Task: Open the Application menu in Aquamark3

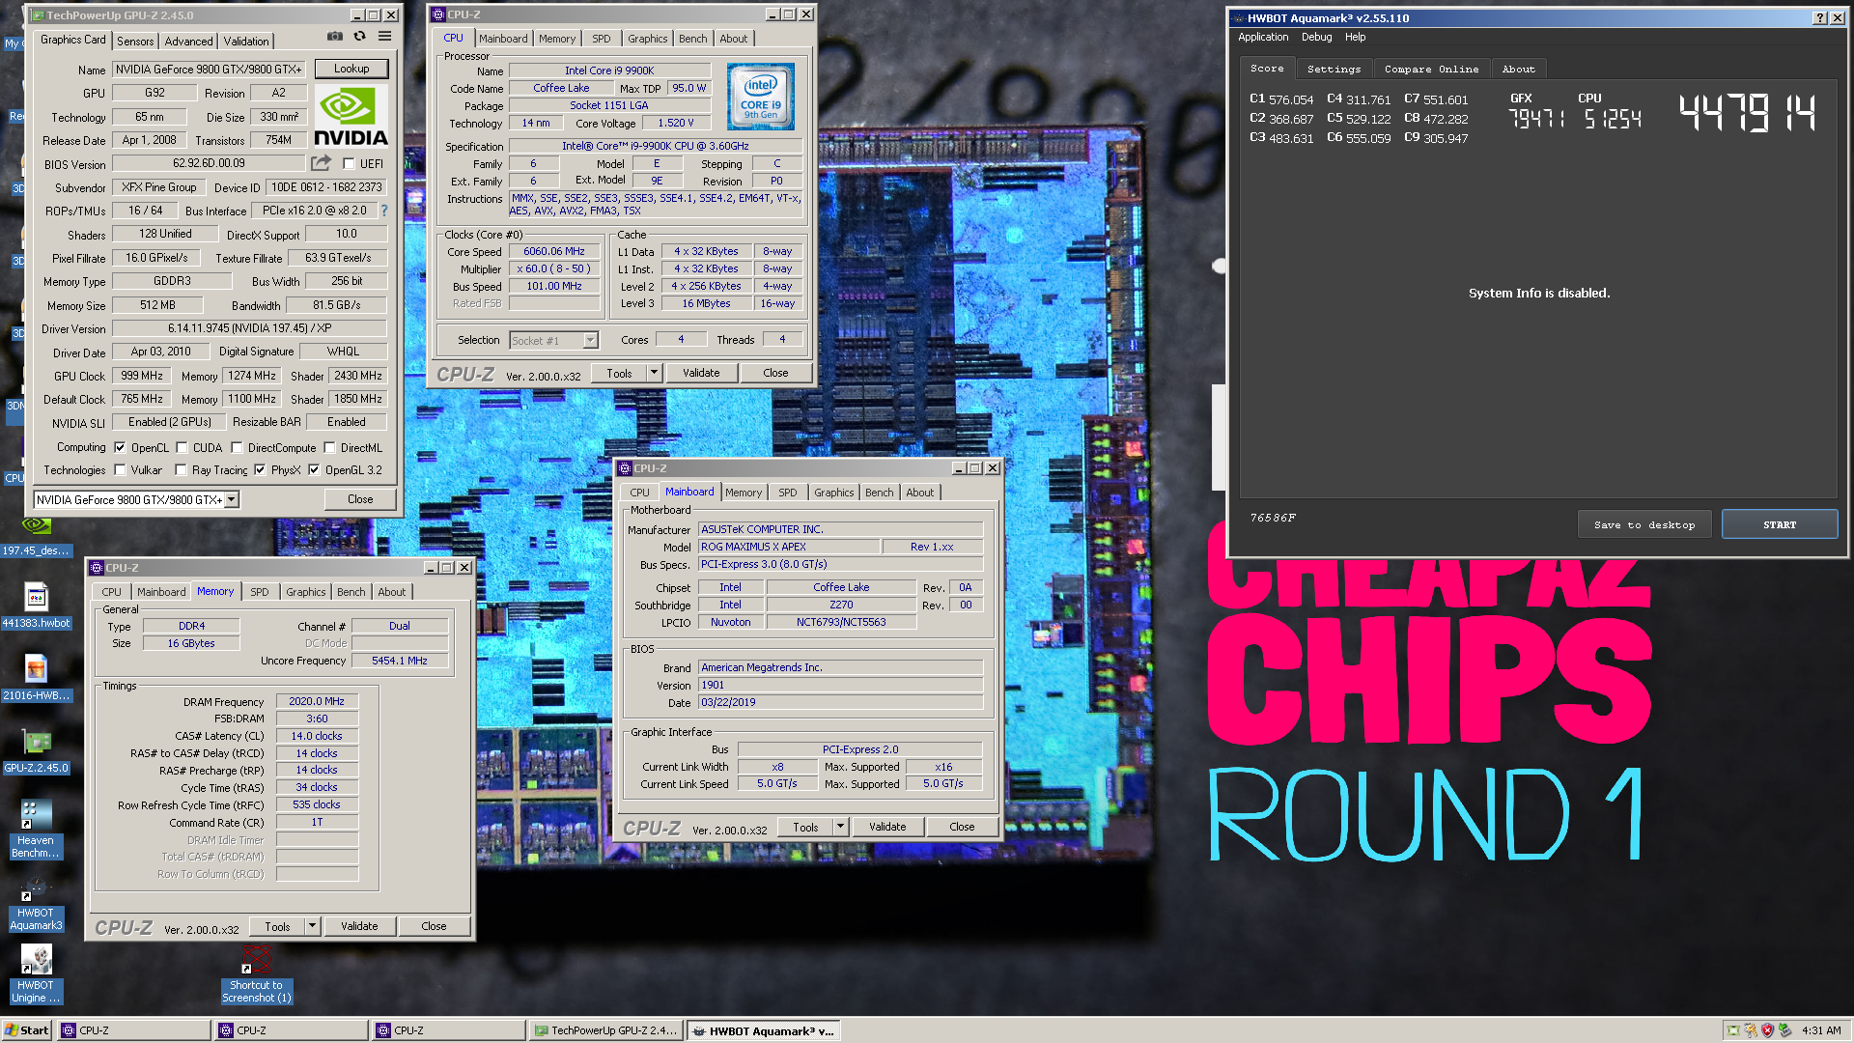Action: click(x=1263, y=37)
